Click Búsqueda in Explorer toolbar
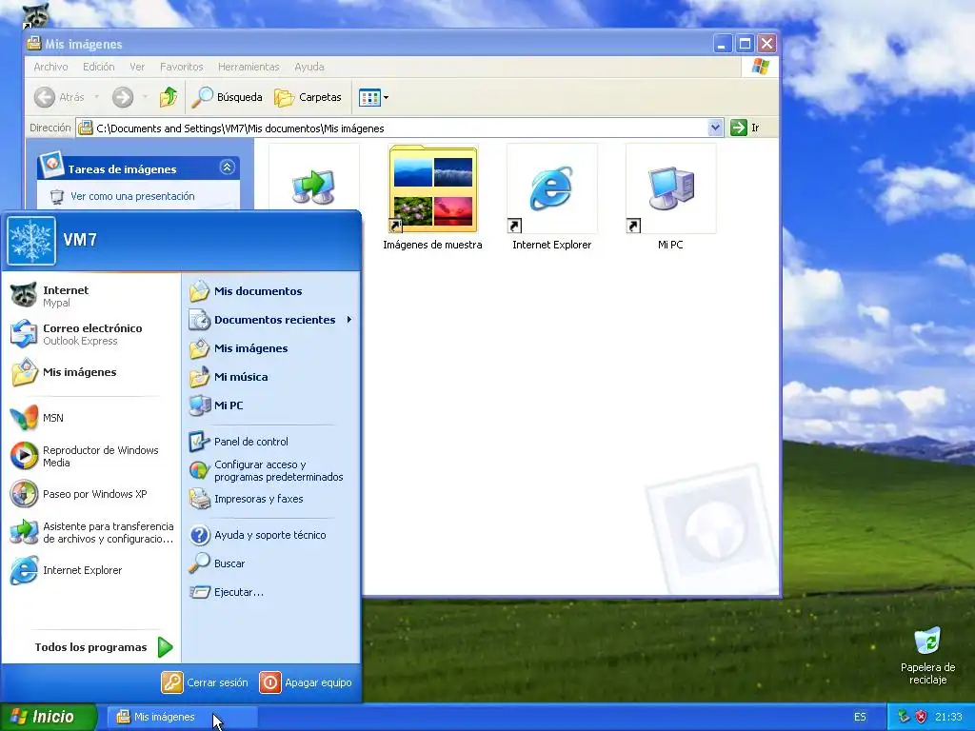This screenshot has height=731, width=975. pyautogui.click(x=227, y=97)
